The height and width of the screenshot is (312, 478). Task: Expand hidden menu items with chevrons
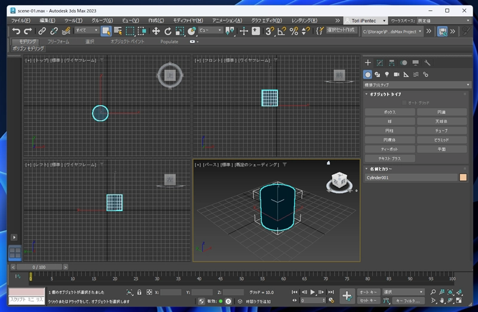337,21
